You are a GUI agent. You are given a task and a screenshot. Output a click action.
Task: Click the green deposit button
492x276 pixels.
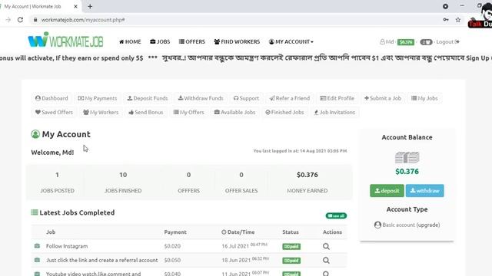point(387,191)
